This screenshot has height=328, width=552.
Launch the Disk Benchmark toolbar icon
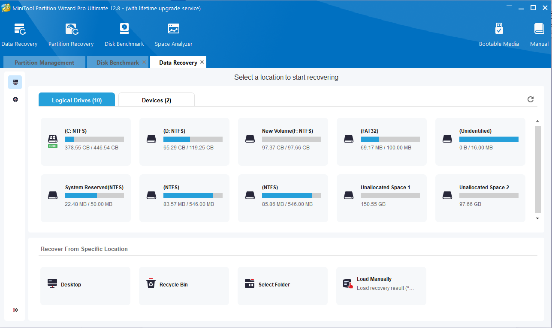tap(124, 29)
